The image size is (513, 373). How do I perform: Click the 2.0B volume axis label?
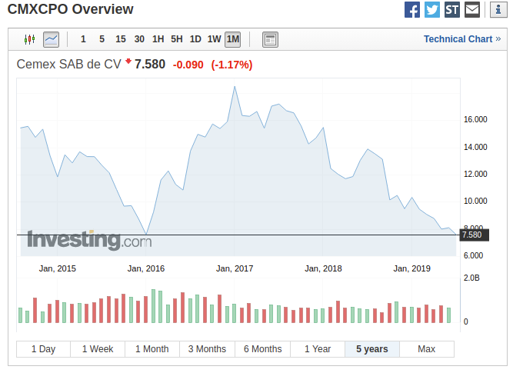click(471, 278)
